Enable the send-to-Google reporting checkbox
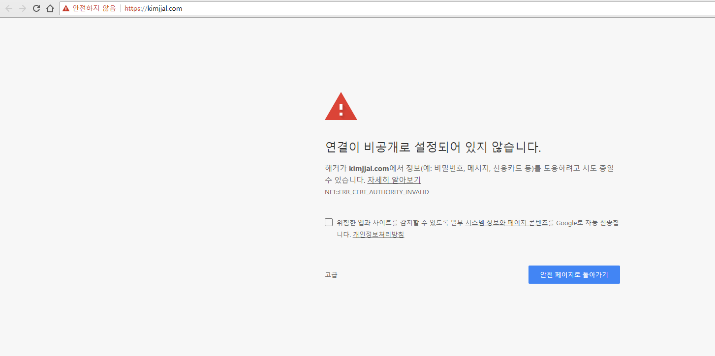 329,222
